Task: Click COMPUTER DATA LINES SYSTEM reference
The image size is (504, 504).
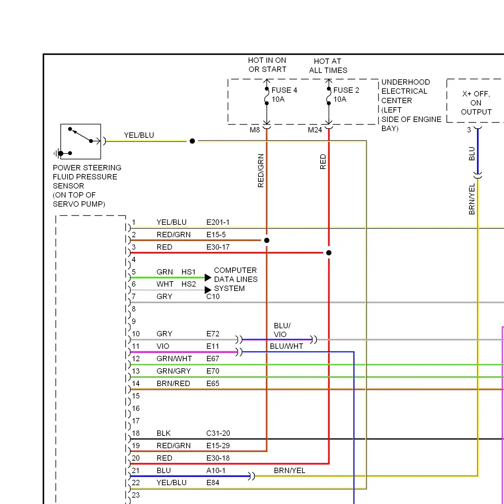Action: [x=236, y=279]
